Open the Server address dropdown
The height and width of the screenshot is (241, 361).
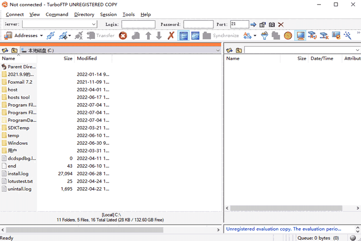[94, 24]
